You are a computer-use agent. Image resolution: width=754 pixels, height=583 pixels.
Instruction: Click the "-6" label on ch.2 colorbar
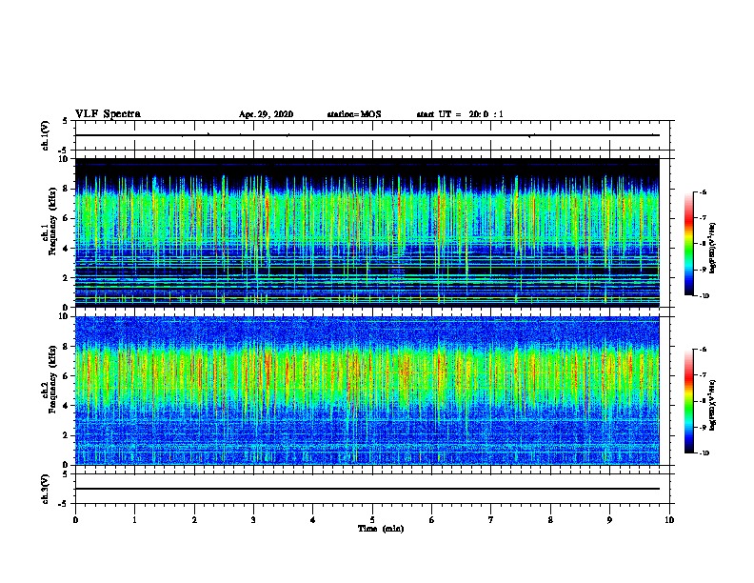pyautogui.click(x=702, y=350)
